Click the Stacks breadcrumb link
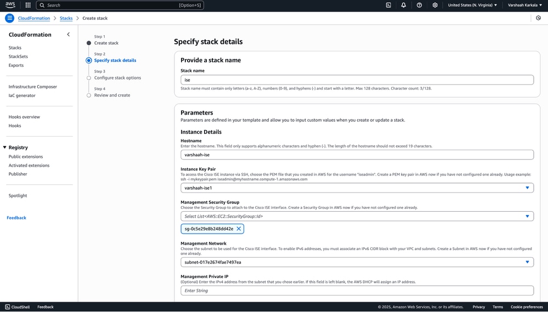This screenshot has height=312, width=548. pyautogui.click(x=66, y=18)
